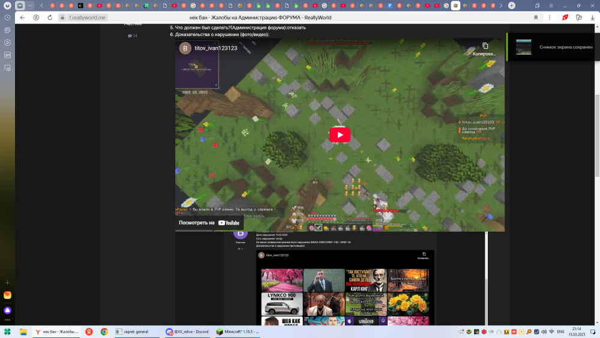This screenshot has height=338, width=600.
Task: Click the Карл Юнг quote thumbnail
Action: [x=366, y=280]
